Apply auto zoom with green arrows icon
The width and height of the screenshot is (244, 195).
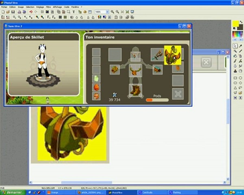(127, 12)
